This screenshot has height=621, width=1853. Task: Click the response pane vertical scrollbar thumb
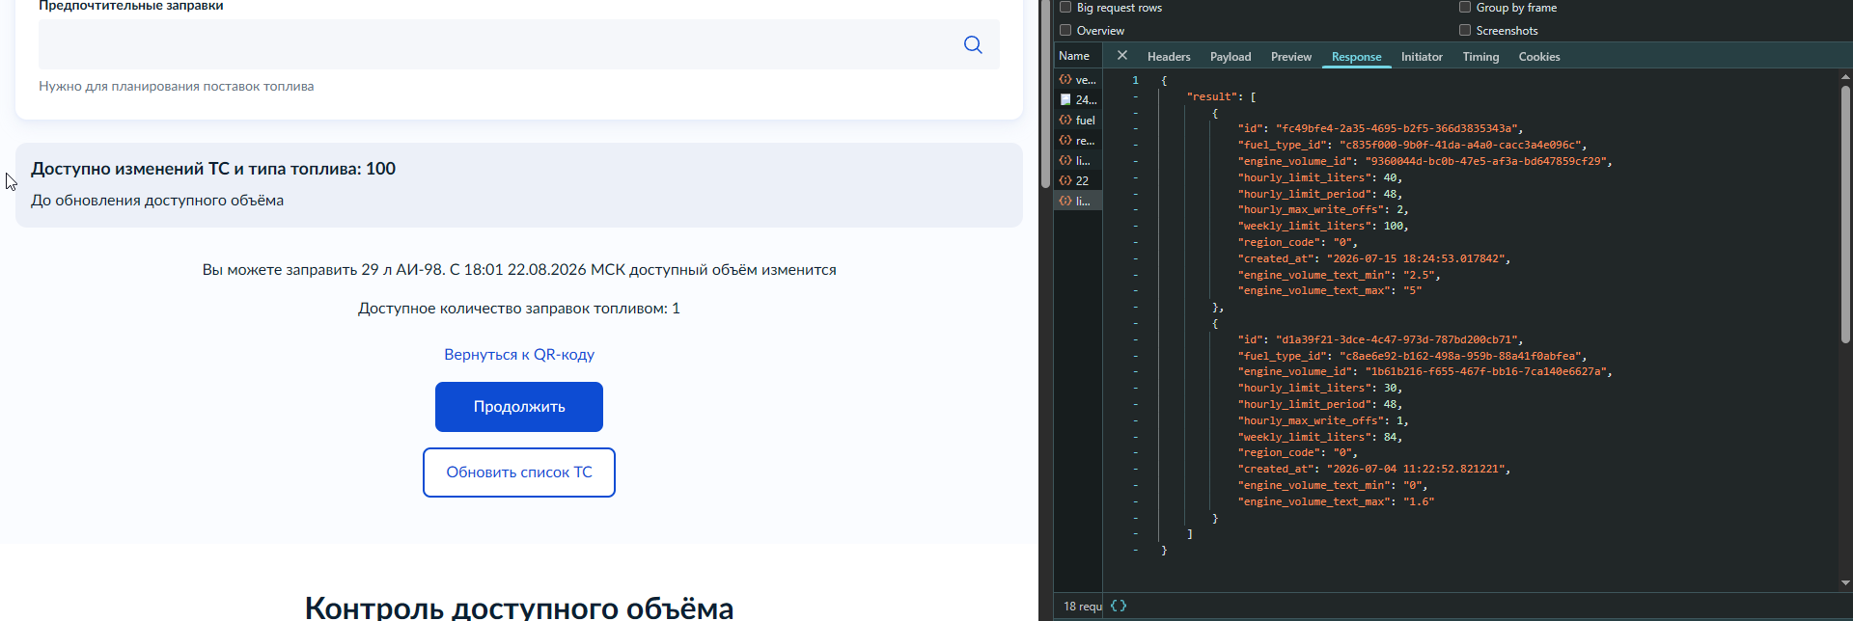[x=1845, y=214]
